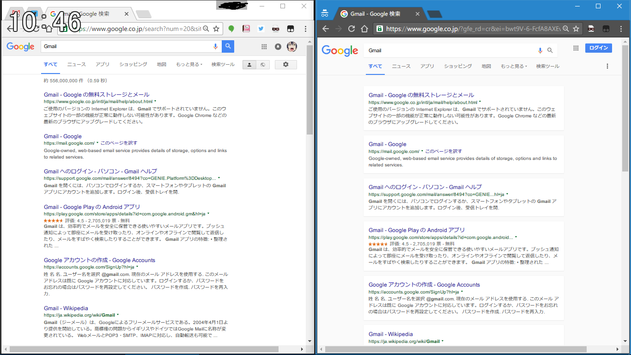This screenshot has width=631, height=355.
Task: View the site security lock in the incognito window
Action: pyautogui.click(x=380, y=29)
